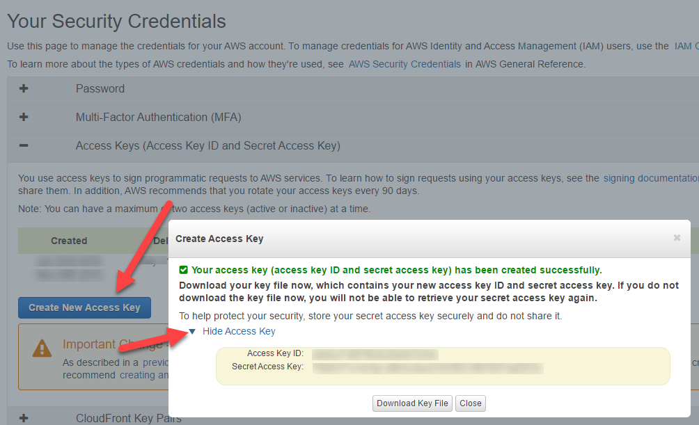Open the IAM console link
This screenshot has width=699, height=425.
tap(686, 47)
